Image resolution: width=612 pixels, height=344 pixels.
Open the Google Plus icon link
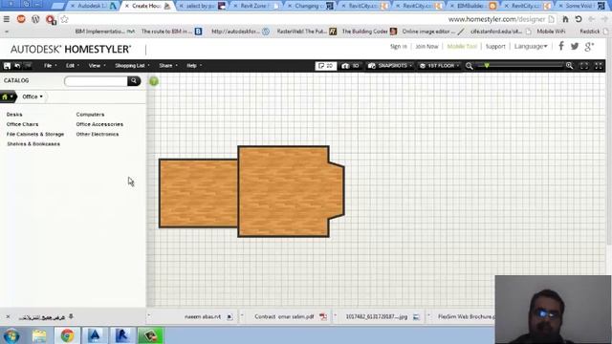pos(589,47)
